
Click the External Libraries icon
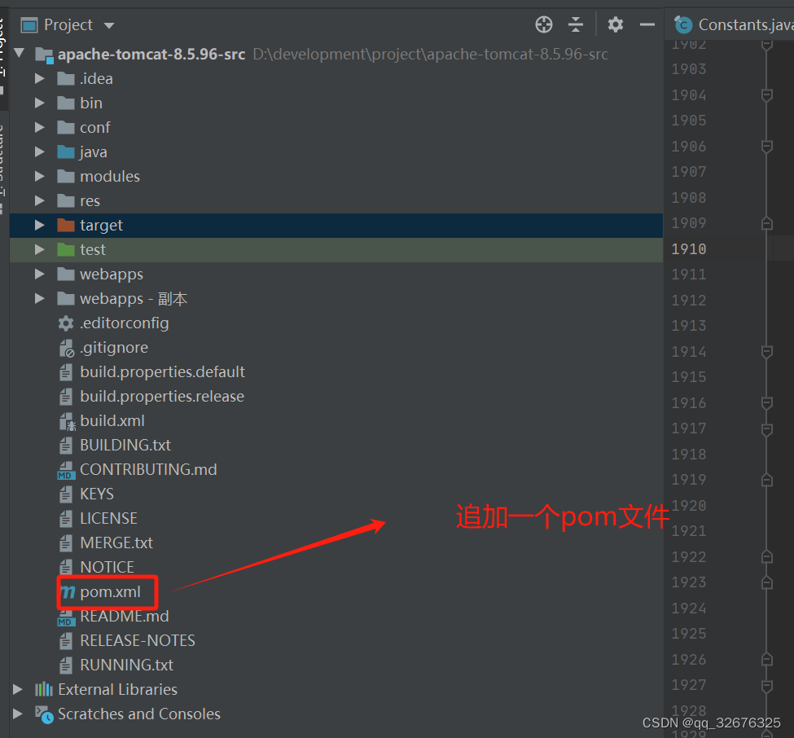pyautogui.click(x=42, y=690)
